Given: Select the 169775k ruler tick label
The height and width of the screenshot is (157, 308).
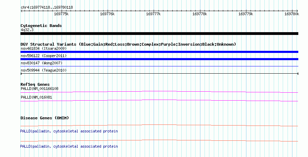Looking at the screenshot, I should [x=61, y=14].
